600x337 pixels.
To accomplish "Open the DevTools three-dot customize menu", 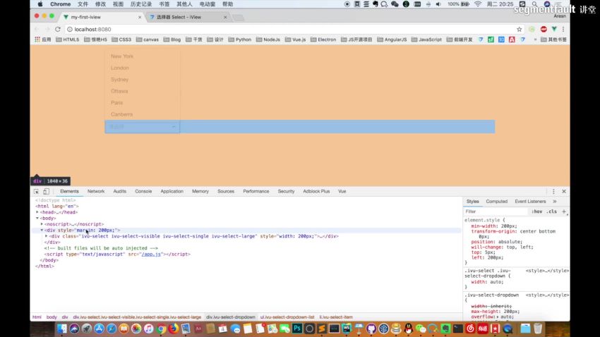I will (553, 192).
